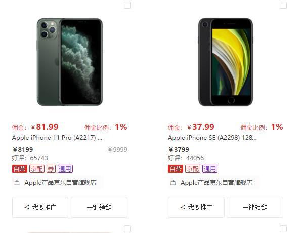Open the Apple iPhone 11 Pro (A2217) title
Image resolution: width=305 pixels, height=233 pixels.
point(57,138)
